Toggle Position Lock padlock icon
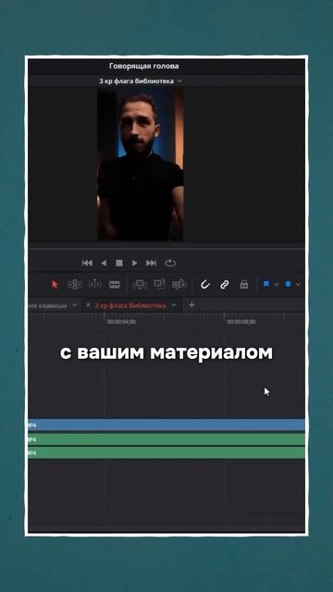The image size is (333, 592). click(244, 284)
